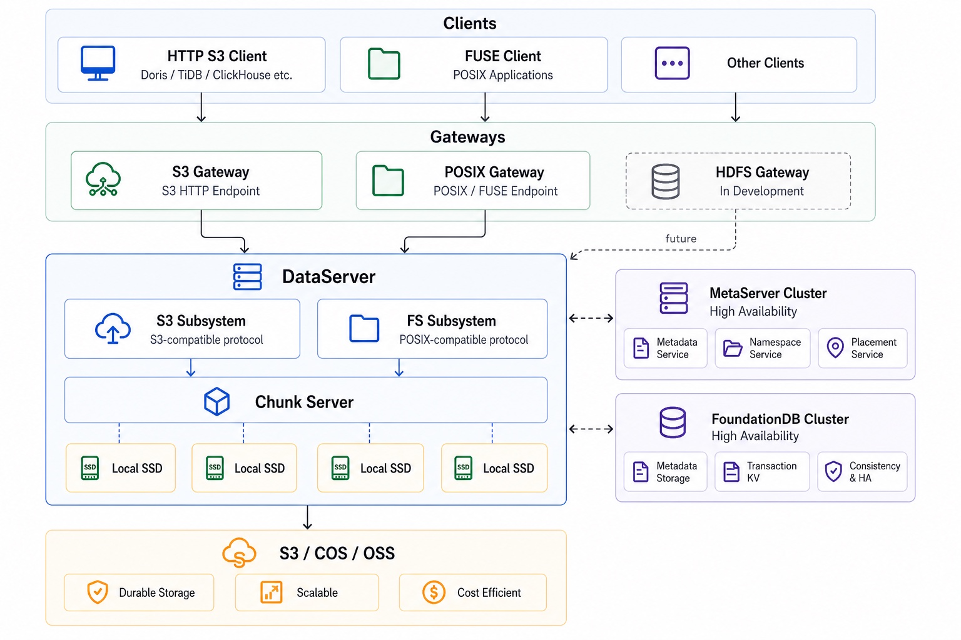This screenshot has width=961, height=640.
Task: Click the POSIX Gateway folder icon
Action: tap(388, 181)
